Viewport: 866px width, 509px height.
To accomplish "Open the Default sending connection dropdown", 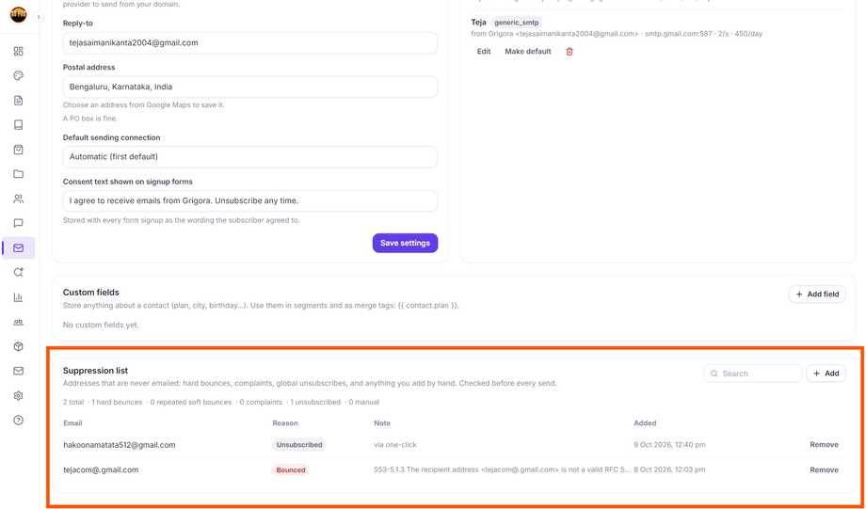I will (x=250, y=157).
